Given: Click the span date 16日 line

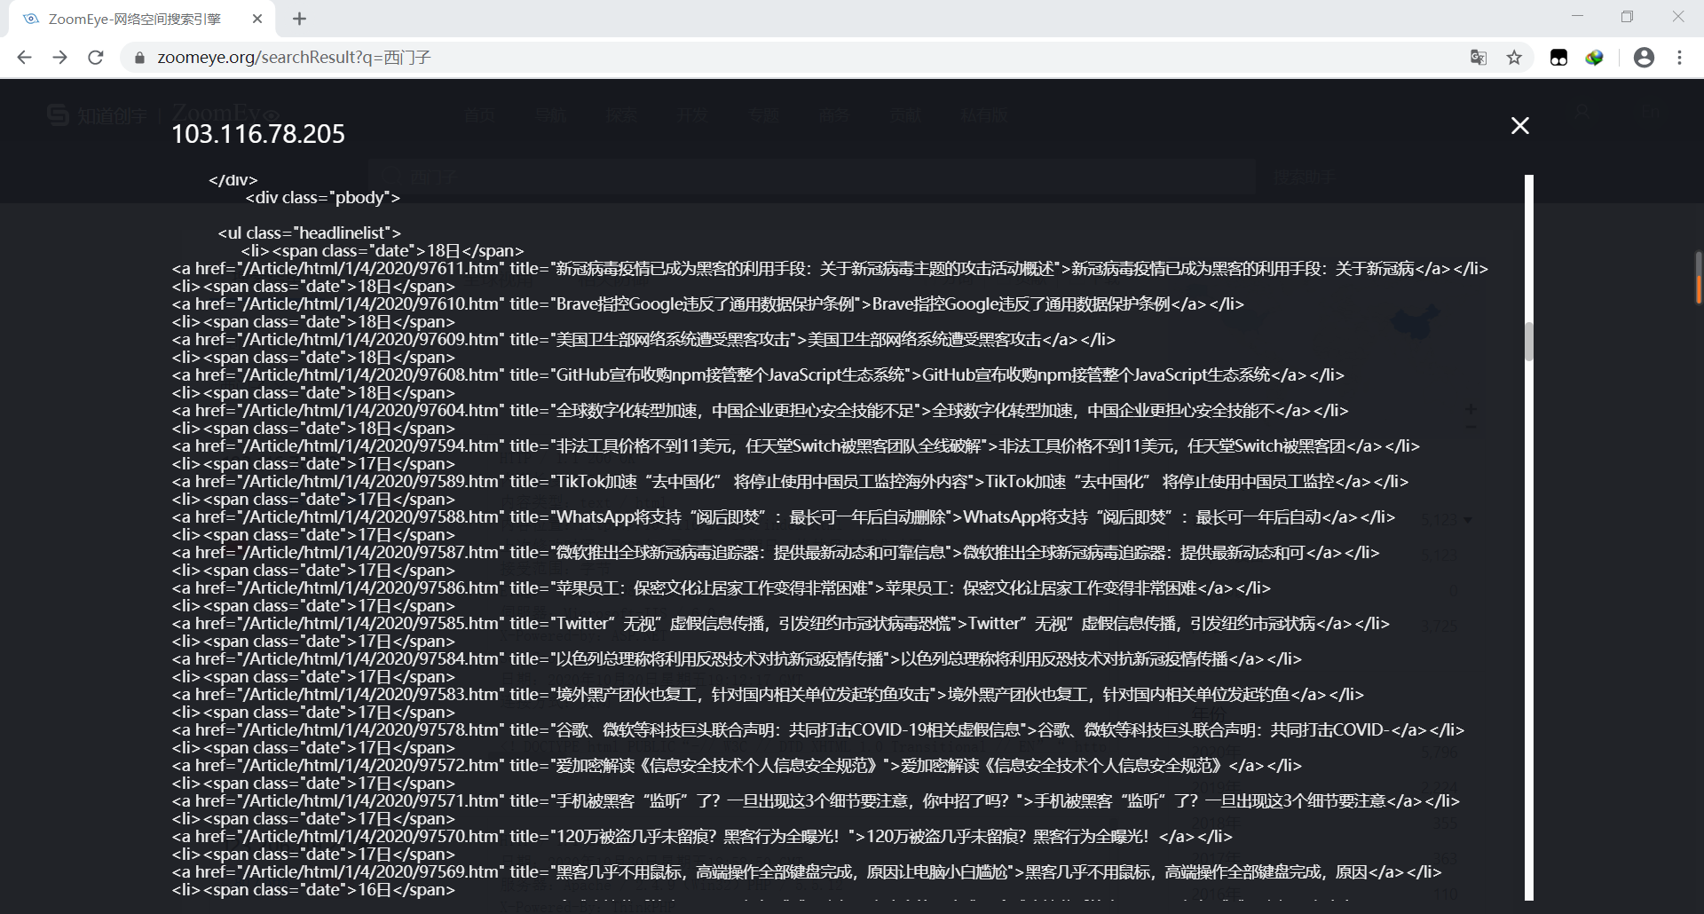Looking at the screenshot, I should [313, 889].
